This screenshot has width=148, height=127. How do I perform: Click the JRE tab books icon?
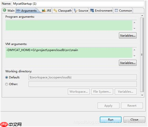(43, 11)
